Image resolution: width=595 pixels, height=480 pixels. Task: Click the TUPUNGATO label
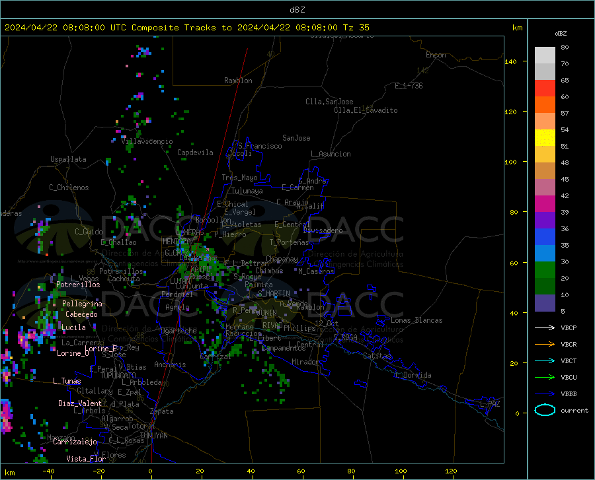coord(118,376)
